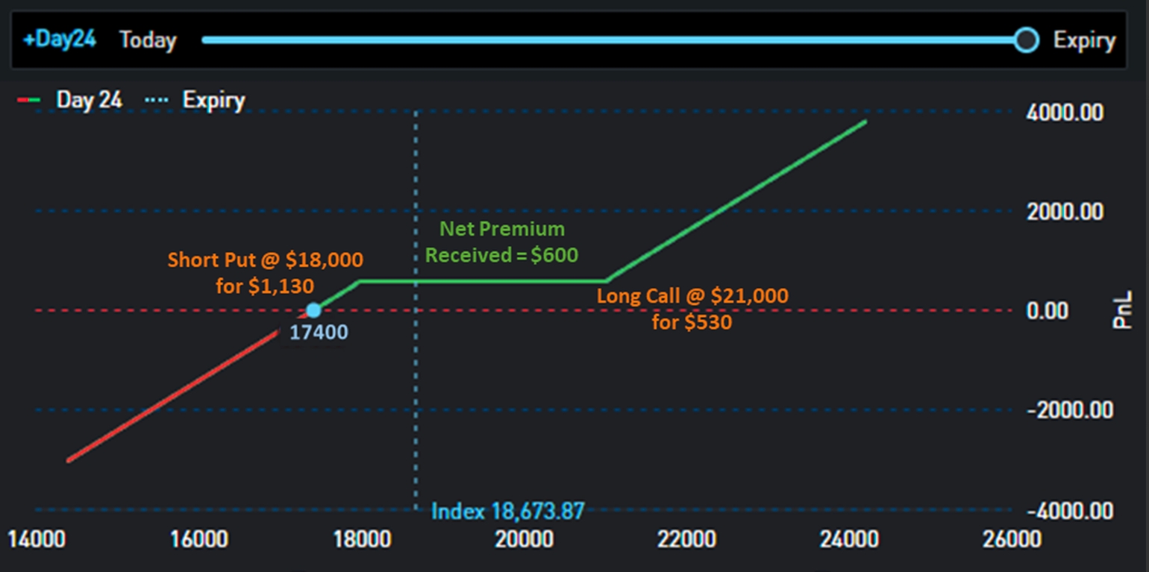Screen dimensions: 1149x572
Task: Toggle the Day 24 legend label
Action: 89,100
